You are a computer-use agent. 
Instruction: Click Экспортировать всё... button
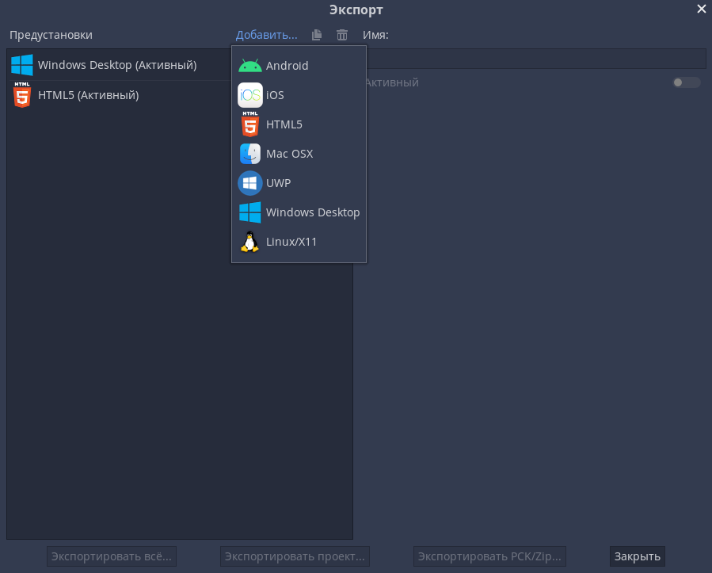[x=111, y=556]
